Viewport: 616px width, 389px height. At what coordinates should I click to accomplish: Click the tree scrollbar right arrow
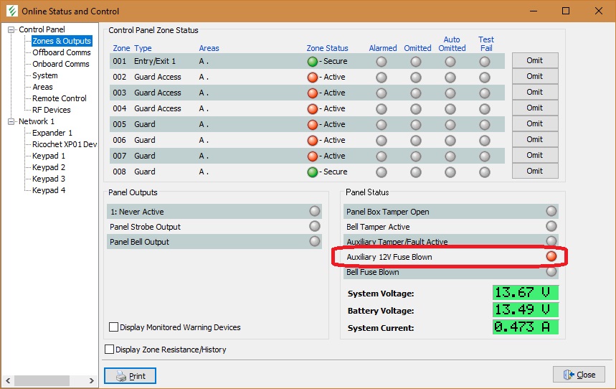[92, 380]
